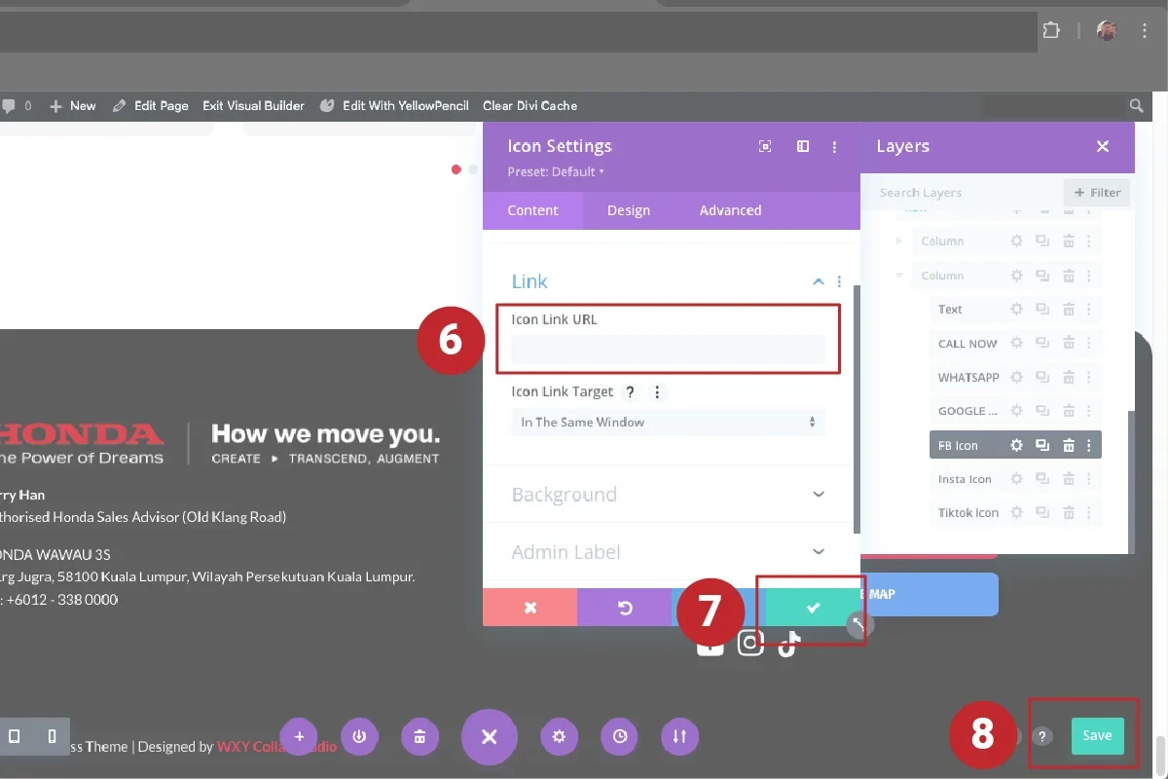Duplicate the Tiktok Icon layer
1168x779 pixels.
[x=1042, y=513]
